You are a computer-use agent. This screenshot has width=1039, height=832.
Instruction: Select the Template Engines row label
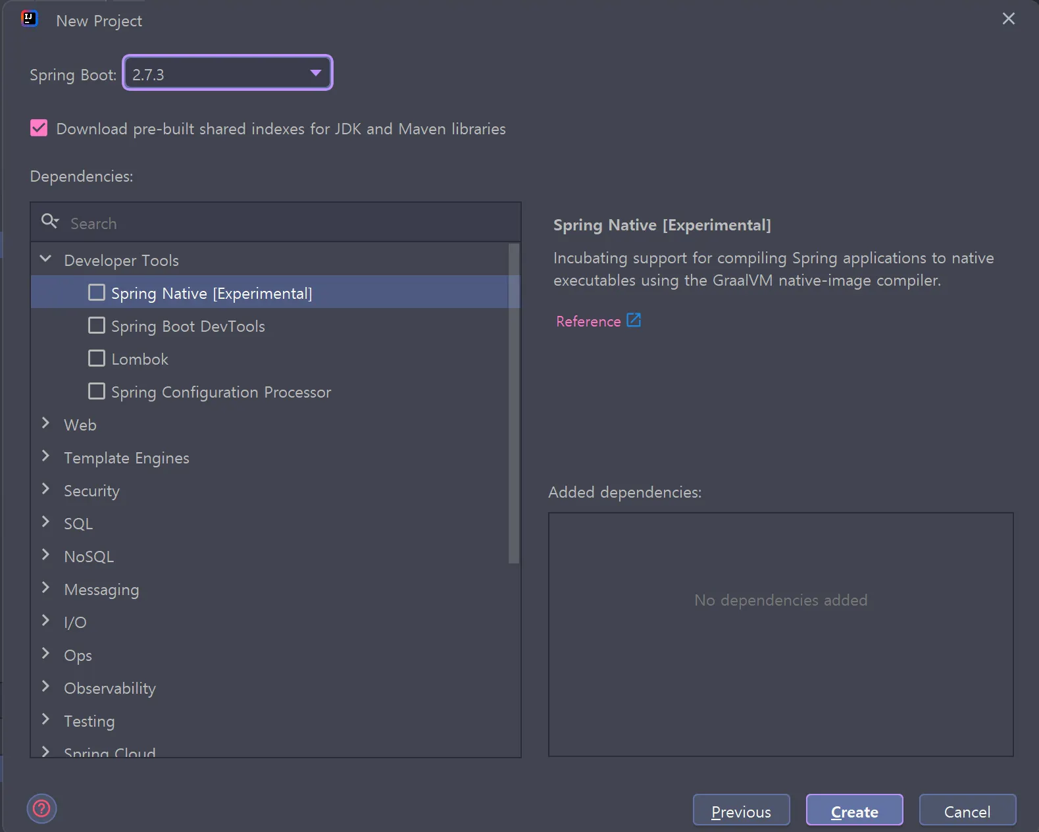126,458
